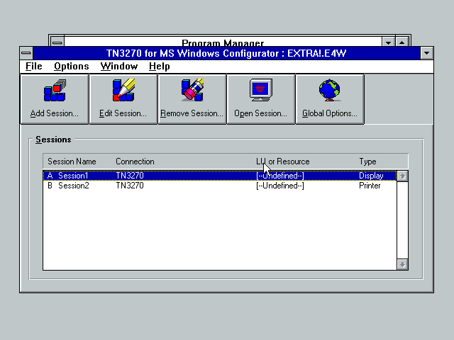The height and width of the screenshot is (340, 454).
Task: Click the Remove Session eraser icon
Action: (x=192, y=90)
